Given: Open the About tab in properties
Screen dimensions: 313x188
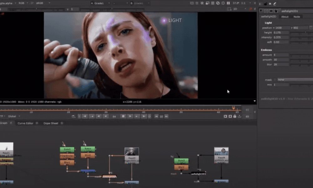Looking at the screenshot, I should point(285,17).
